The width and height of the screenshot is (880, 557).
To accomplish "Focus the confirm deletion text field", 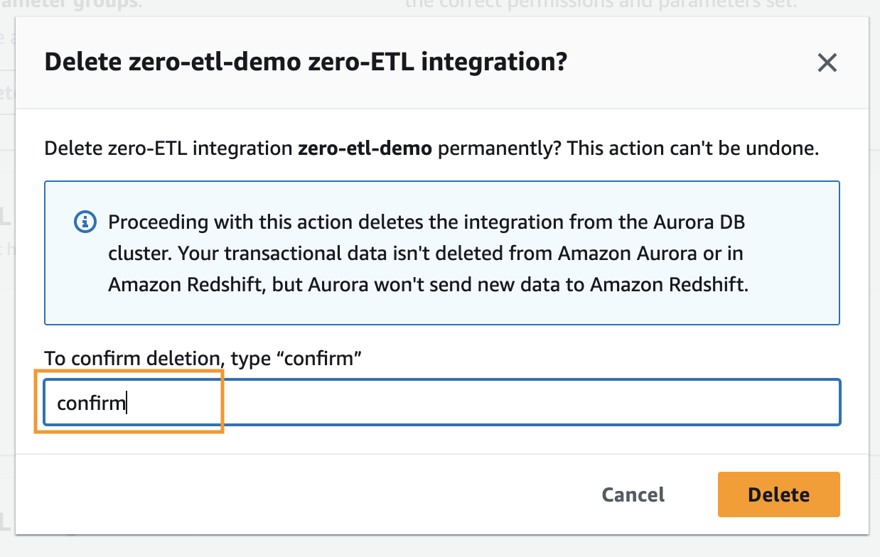I will point(441,403).
